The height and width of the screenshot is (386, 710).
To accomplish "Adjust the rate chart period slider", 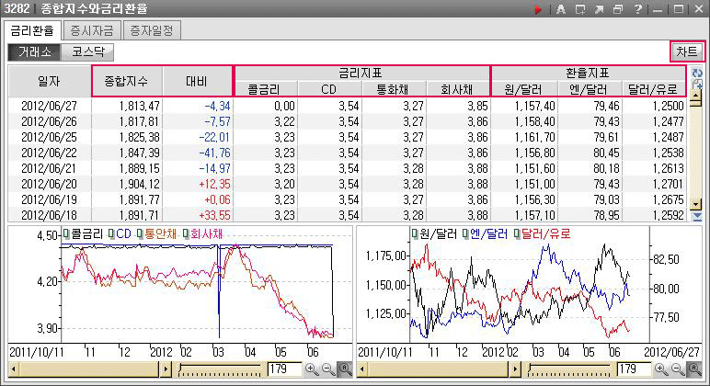I will click(x=220, y=369).
